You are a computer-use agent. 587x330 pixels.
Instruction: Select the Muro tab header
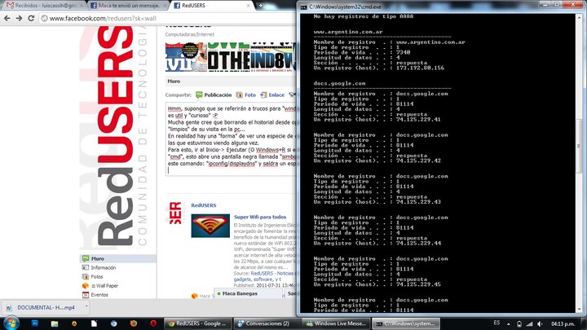click(174, 81)
